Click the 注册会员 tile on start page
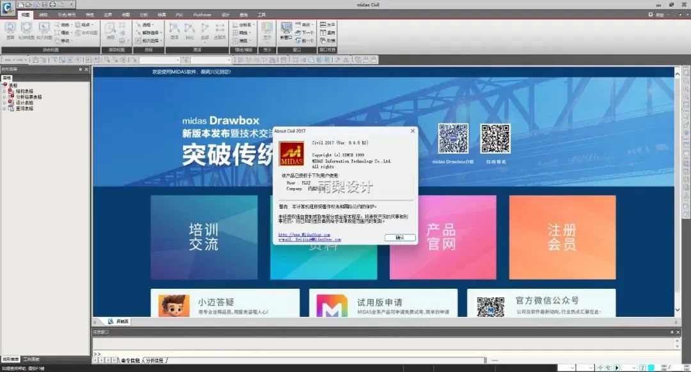Image resolution: width=691 pixels, height=372 pixels. pyautogui.click(x=562, y=237)
